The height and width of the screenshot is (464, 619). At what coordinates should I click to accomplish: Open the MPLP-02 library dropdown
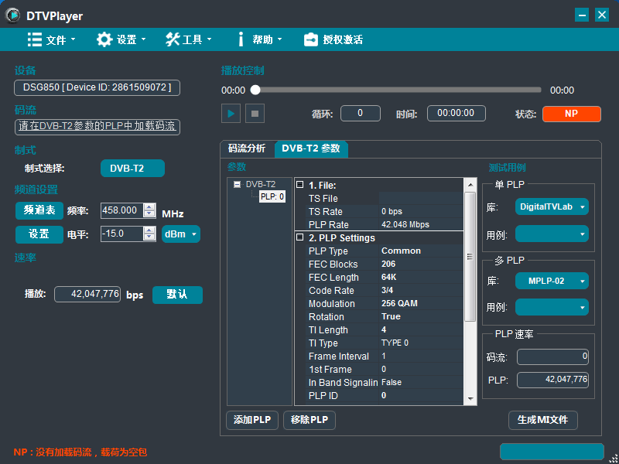552,281
